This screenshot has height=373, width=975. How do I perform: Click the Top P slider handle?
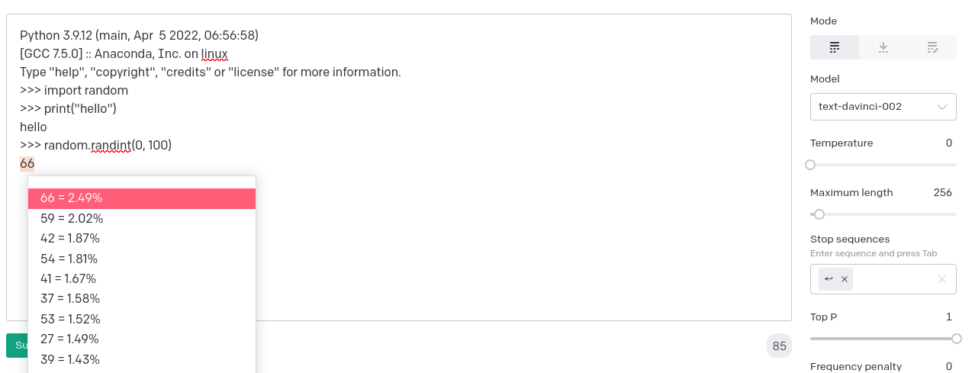956,339
